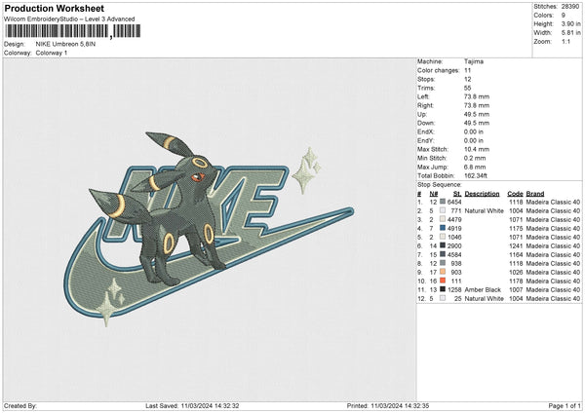
Task: Click the Stops value 12
Action: click(x=468, y=79)
